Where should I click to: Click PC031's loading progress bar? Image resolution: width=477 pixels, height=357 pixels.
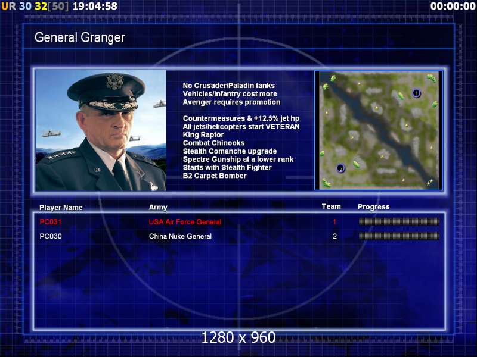(x=399, y=221)
